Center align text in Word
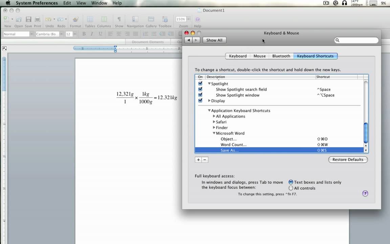Viewport: 390px width, 244px height. click(x=119, y=34)
